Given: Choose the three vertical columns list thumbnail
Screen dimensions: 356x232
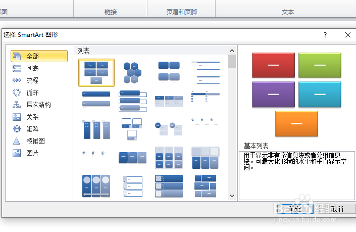Looking at the screenshot, I should (96, 129).
